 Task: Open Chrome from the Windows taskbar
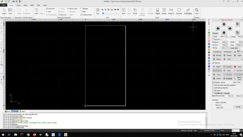point(28,134)
